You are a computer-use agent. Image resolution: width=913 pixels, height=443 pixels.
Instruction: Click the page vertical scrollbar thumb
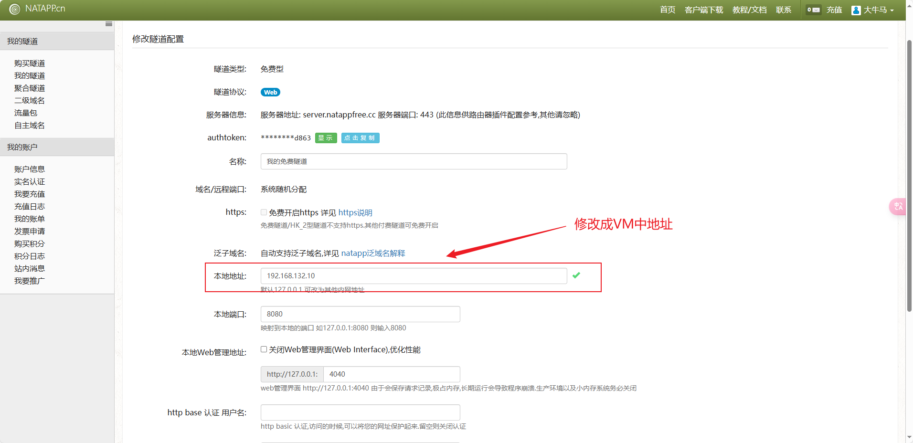(909, 176)
